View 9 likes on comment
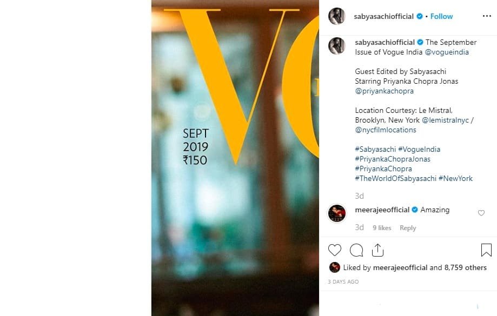 (x=382, y=228)
